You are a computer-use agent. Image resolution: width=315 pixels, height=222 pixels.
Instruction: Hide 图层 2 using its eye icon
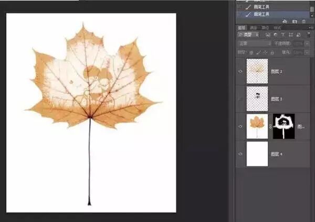click(240, 71)
